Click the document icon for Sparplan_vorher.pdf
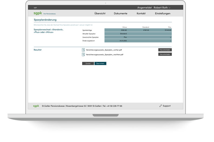Image resolution: width=214 pixels, height=142 pixels. point(83,50)
